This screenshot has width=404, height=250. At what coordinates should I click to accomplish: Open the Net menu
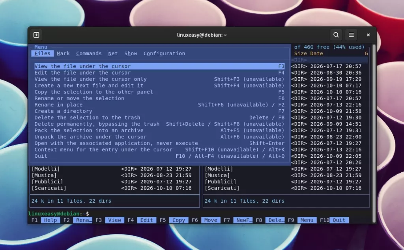tap(112, 53)
